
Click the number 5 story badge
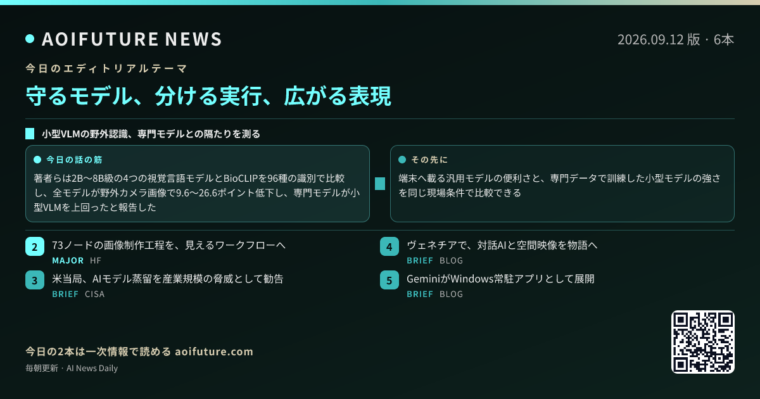tap(389, 280)
